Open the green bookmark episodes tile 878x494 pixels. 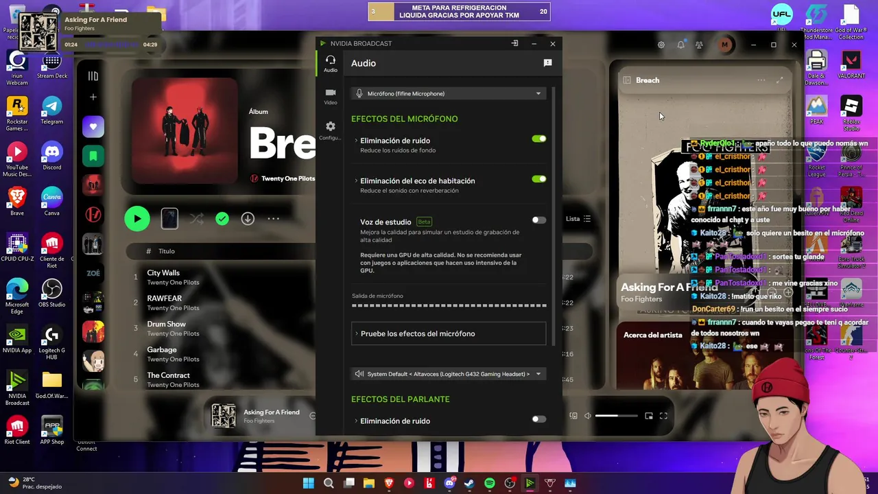point(93,156)
